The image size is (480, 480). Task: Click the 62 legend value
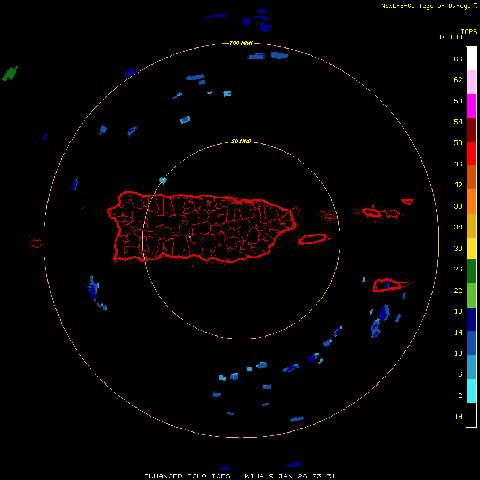pos(458,79)
